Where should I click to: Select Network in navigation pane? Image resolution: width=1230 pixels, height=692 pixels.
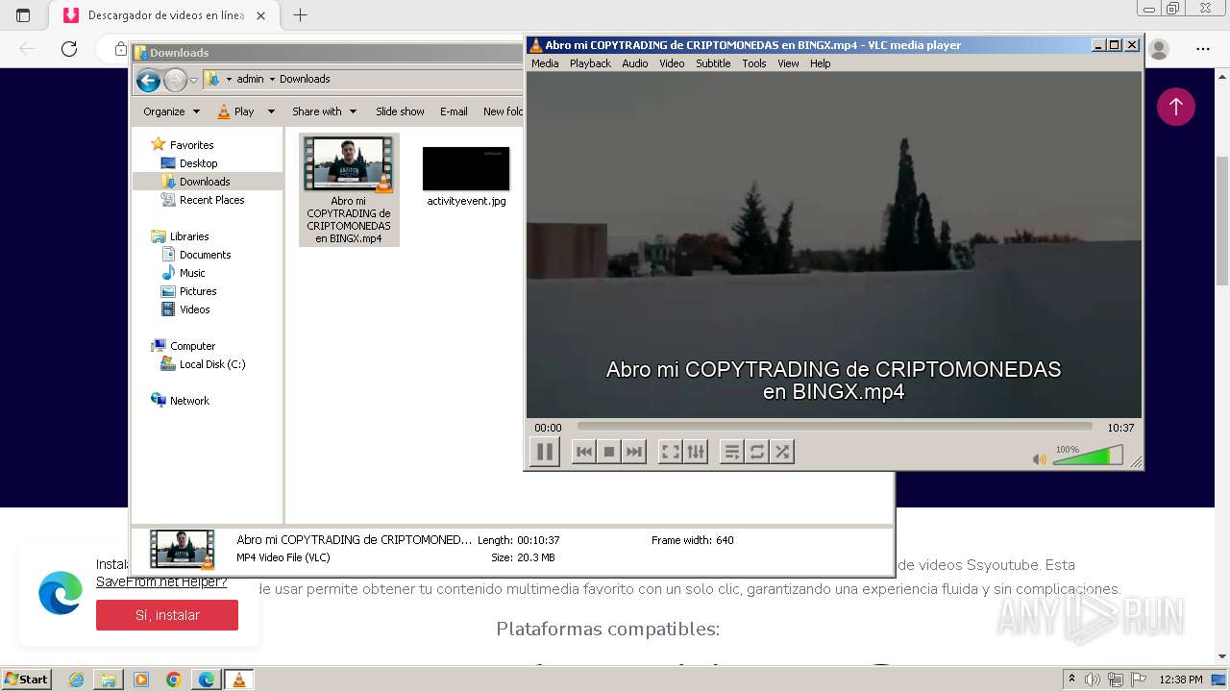pos(189,401)
